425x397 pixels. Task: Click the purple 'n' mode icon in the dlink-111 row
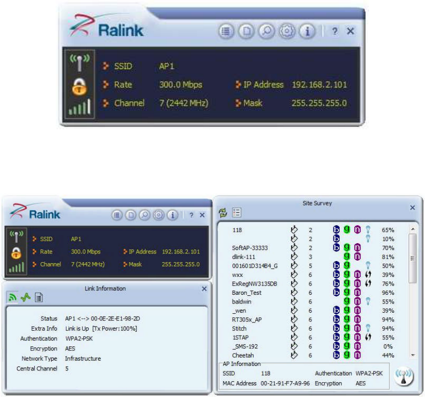(x=357, y=256)
